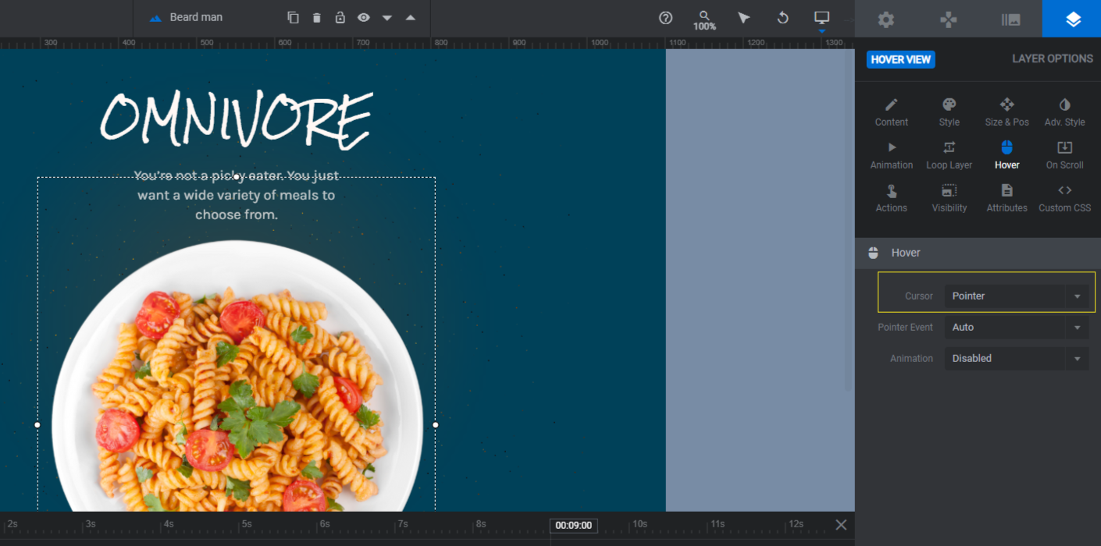The image size is (1101, 546).
Task: Duplicate the Beard man layer
Action: click(x=293, y=17)
